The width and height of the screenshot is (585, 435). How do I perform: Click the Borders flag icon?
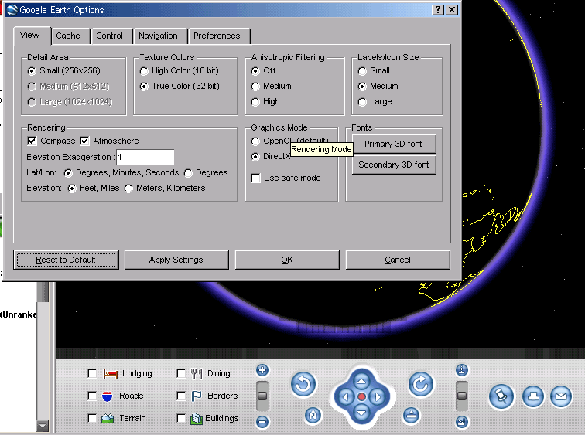(x=197, y=396)
